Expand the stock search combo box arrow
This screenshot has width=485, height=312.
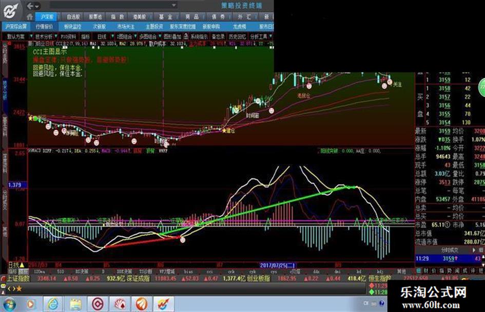[x=174, y=5]
